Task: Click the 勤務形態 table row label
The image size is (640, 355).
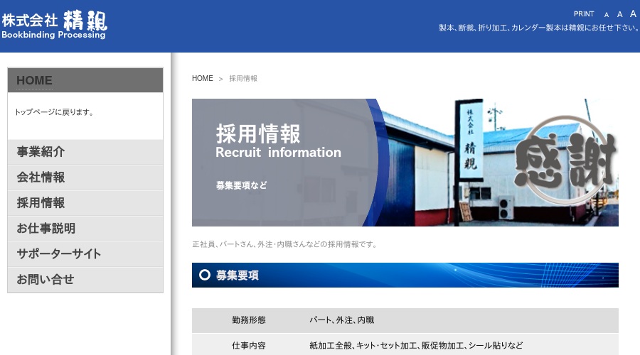Action: (248, 320)
